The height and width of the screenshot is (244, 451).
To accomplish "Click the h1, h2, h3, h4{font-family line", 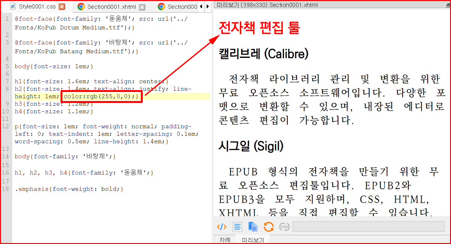I will pos(84,173).
